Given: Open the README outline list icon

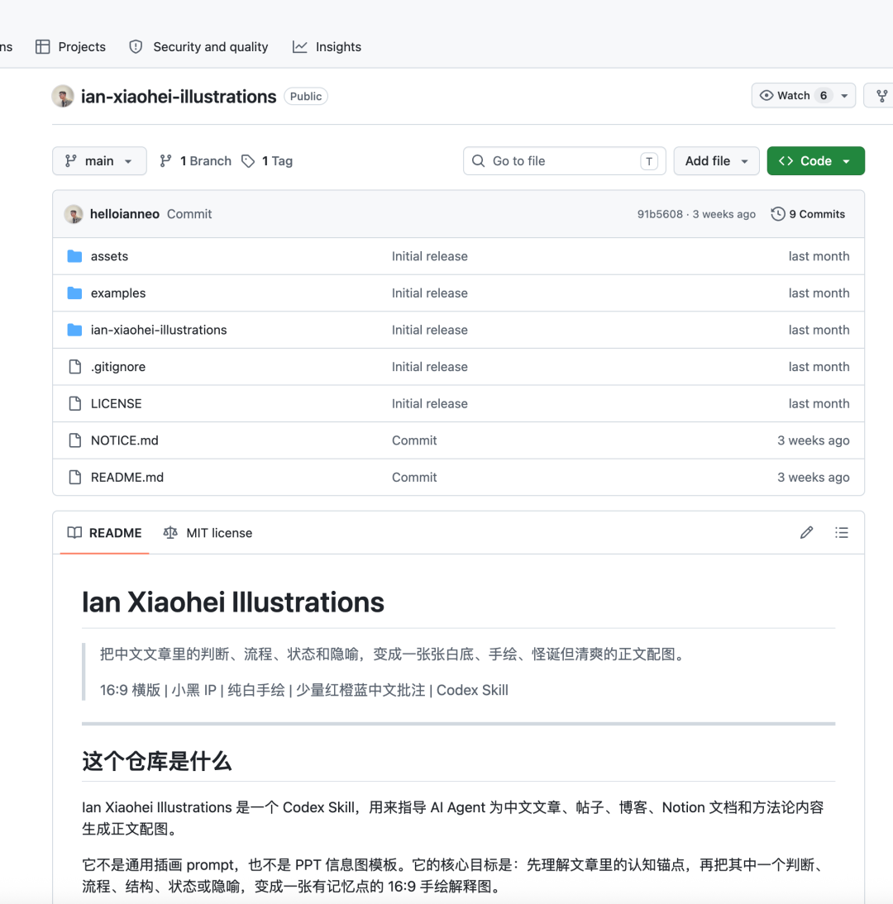Looking at the screenshot, I should click(842, 533).
